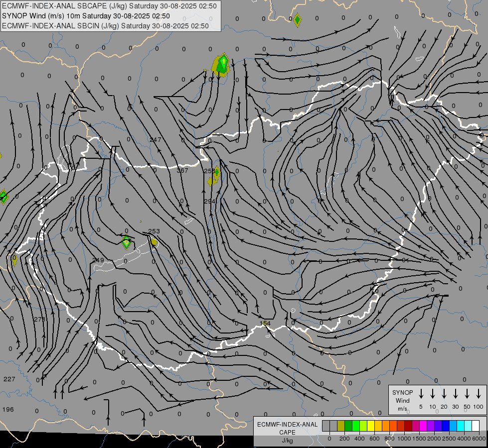Click the 253 value on the map
The height and width of the screenshot is (448, 488).
(154, 231)
